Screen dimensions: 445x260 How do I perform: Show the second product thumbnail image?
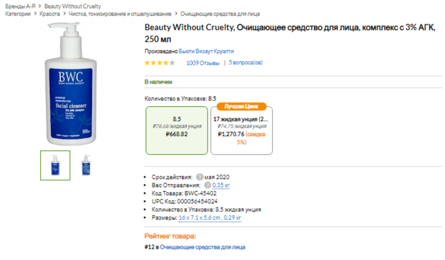tap(86, 165)
